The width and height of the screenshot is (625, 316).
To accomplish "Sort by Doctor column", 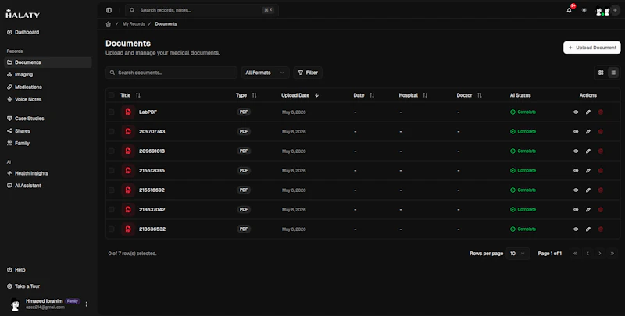I will tap(470, 95).
